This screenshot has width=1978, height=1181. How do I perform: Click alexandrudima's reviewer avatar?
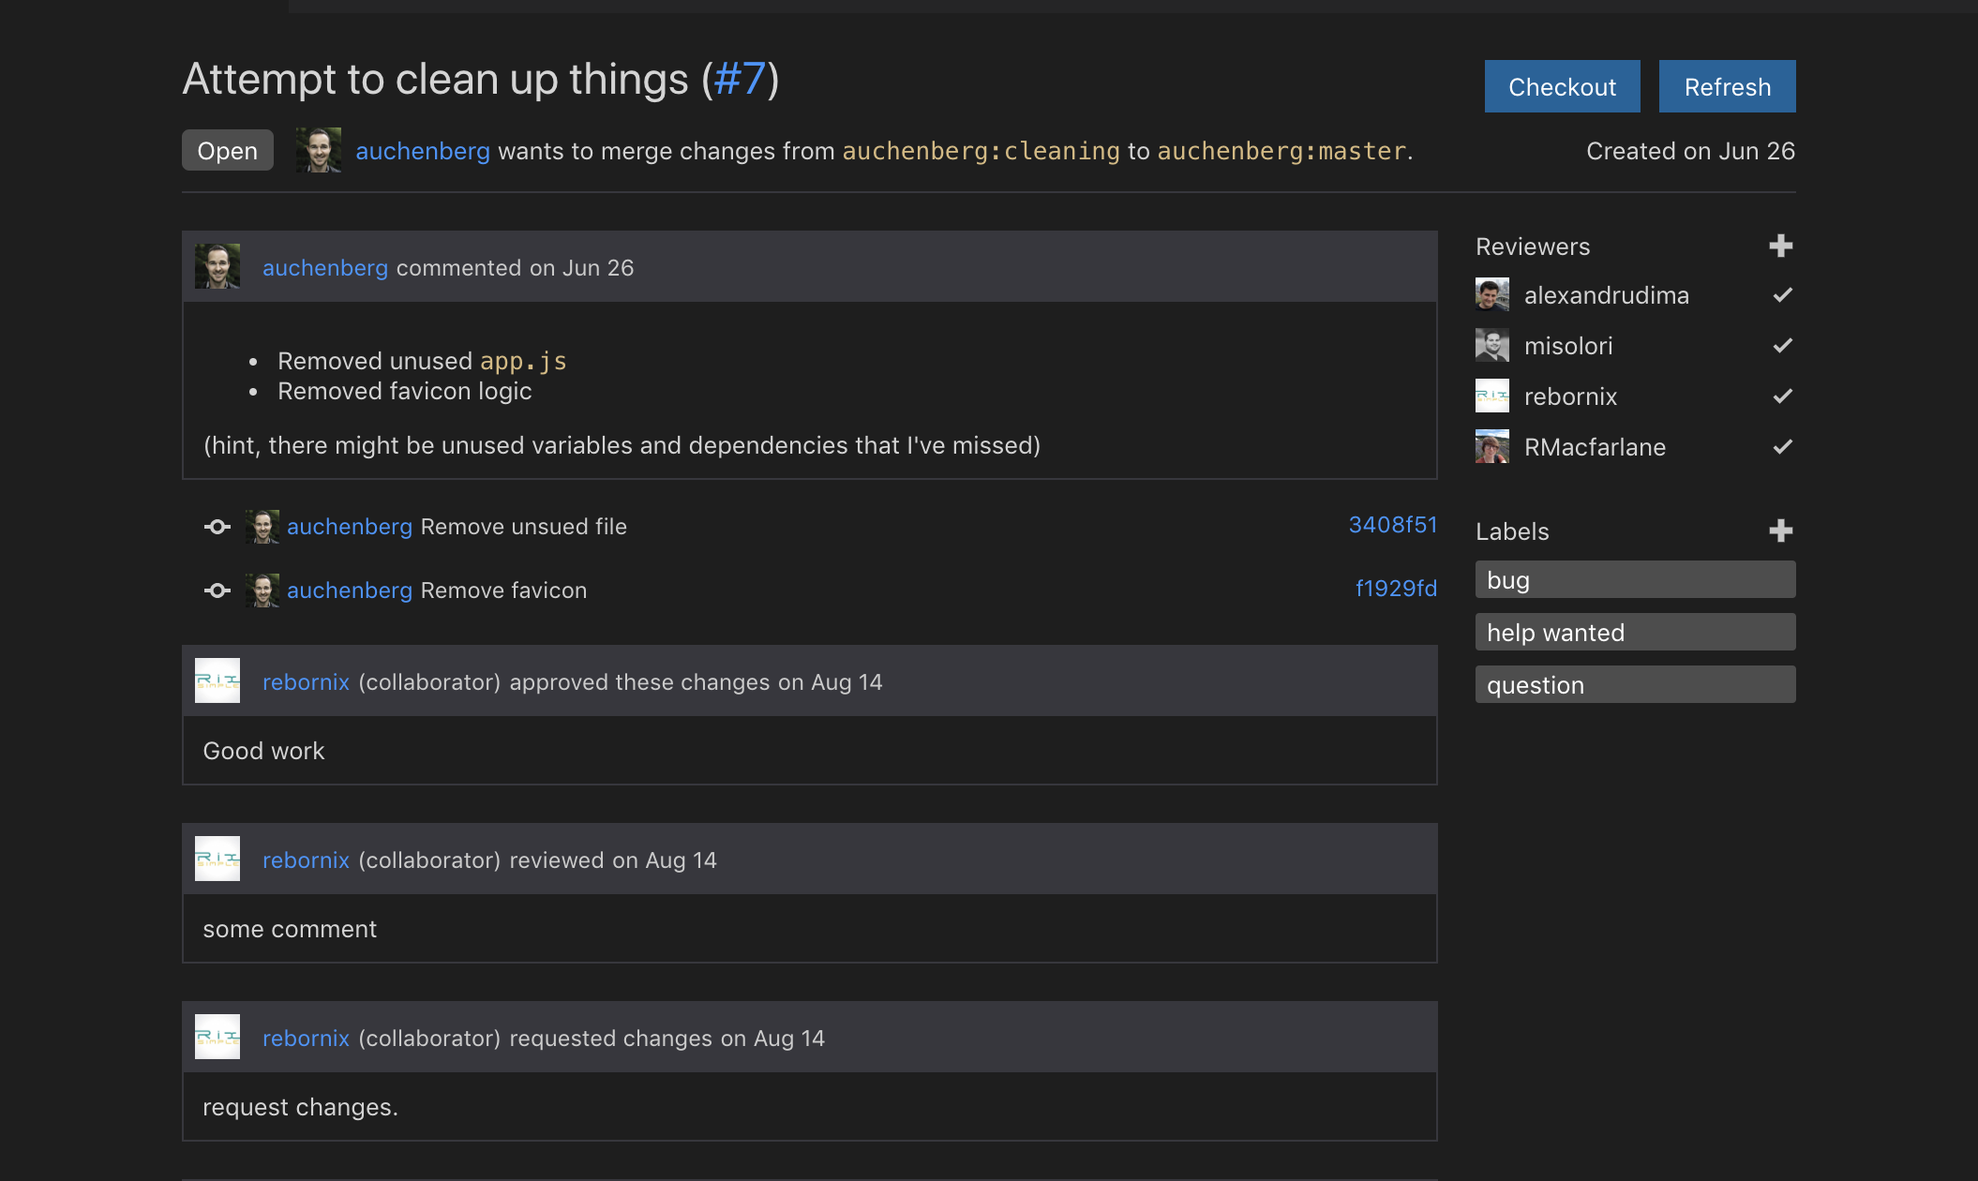1491,294
